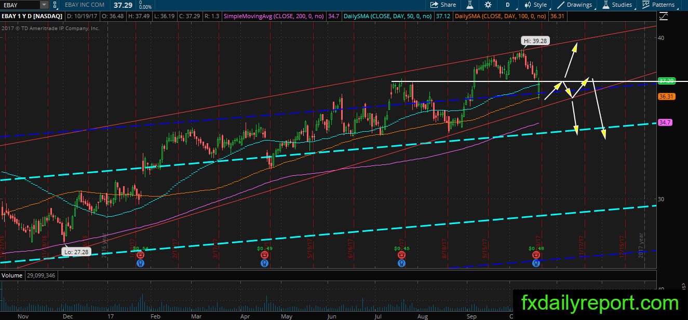Click the 34.7 value after SimpleMovingAvg label

[333, 17]
